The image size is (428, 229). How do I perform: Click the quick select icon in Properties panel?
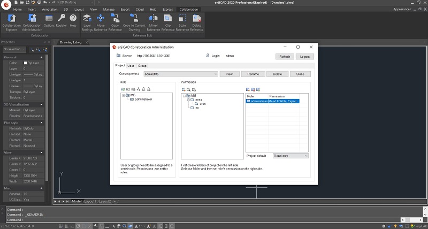point(45,49)
